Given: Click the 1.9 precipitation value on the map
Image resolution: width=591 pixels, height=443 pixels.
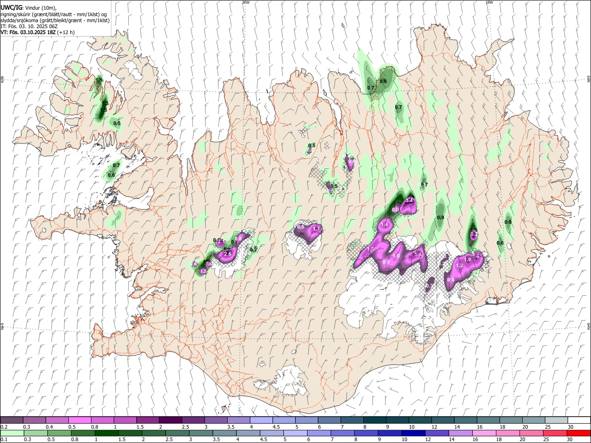Looking at the screenshot, I should pyautogui.click(x=467, y=260).
